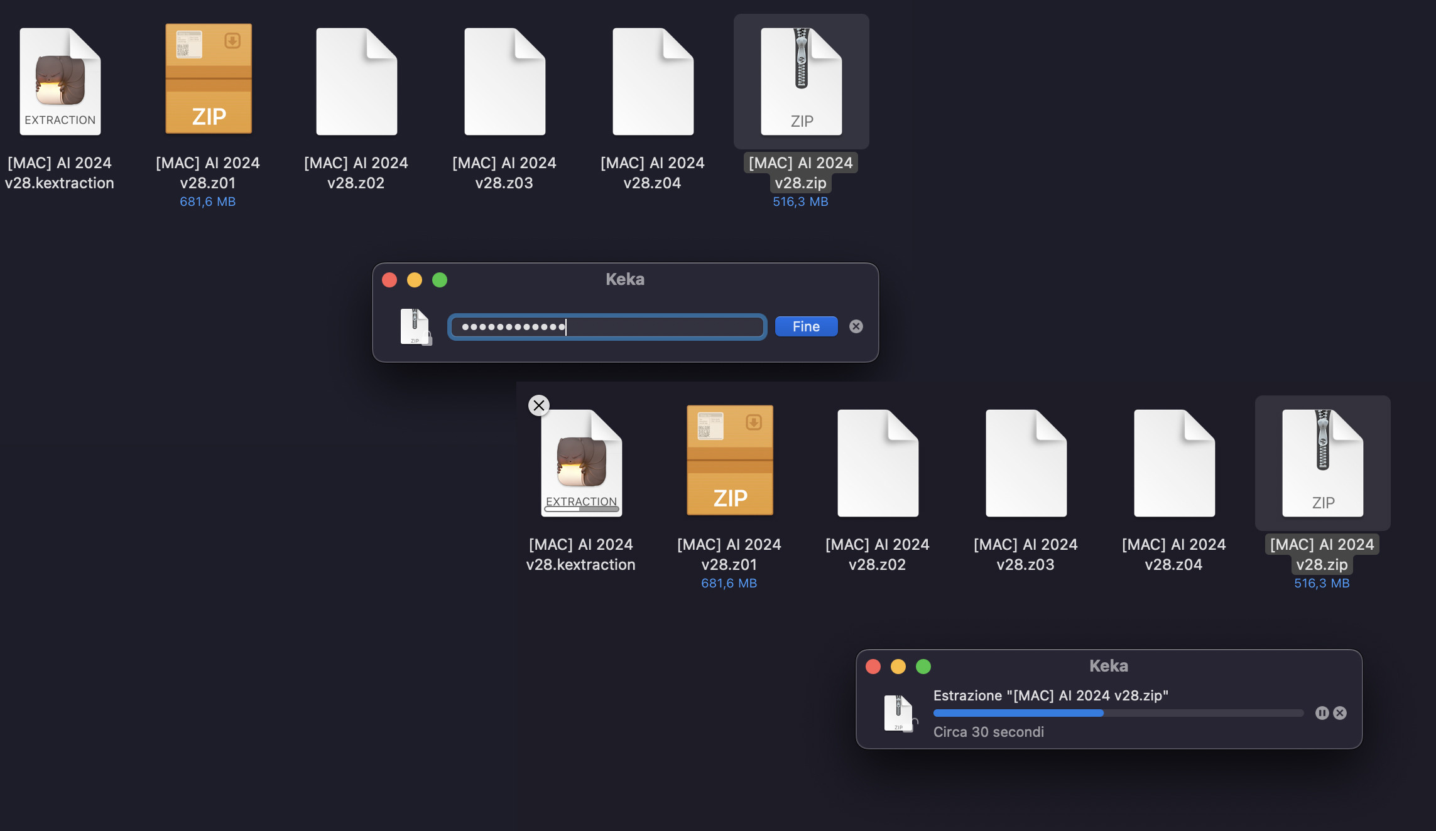Viewport: 1436px width, 831px height.
Task: Click the upper-row '516,3 MB' size label
Action: [x=801, y=201]
